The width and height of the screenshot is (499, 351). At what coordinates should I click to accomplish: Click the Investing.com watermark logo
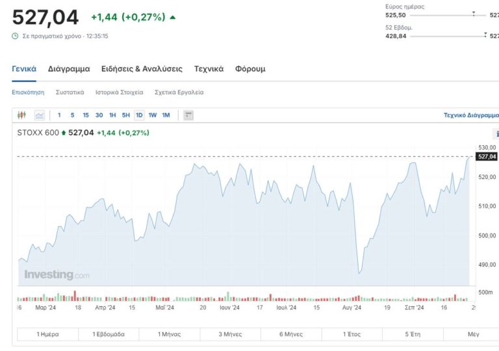coord(57,275)
